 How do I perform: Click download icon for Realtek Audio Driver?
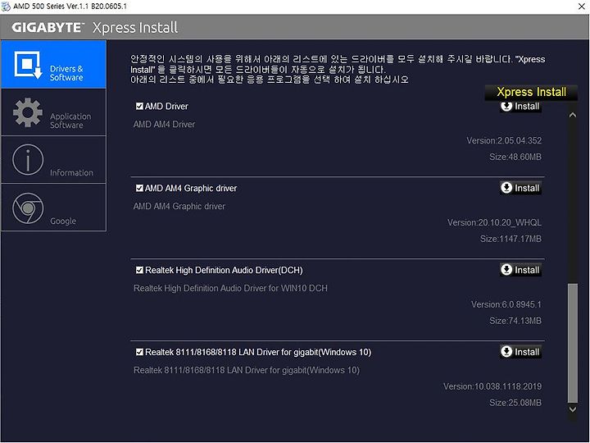[506, 270]
